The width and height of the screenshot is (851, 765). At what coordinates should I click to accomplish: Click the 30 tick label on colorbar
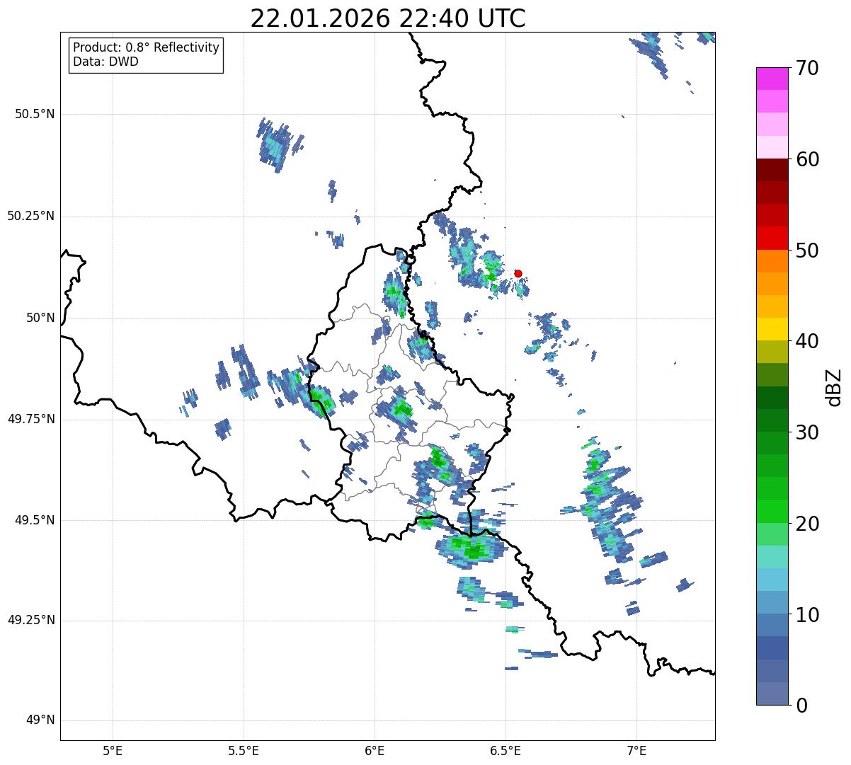(806, 432)
